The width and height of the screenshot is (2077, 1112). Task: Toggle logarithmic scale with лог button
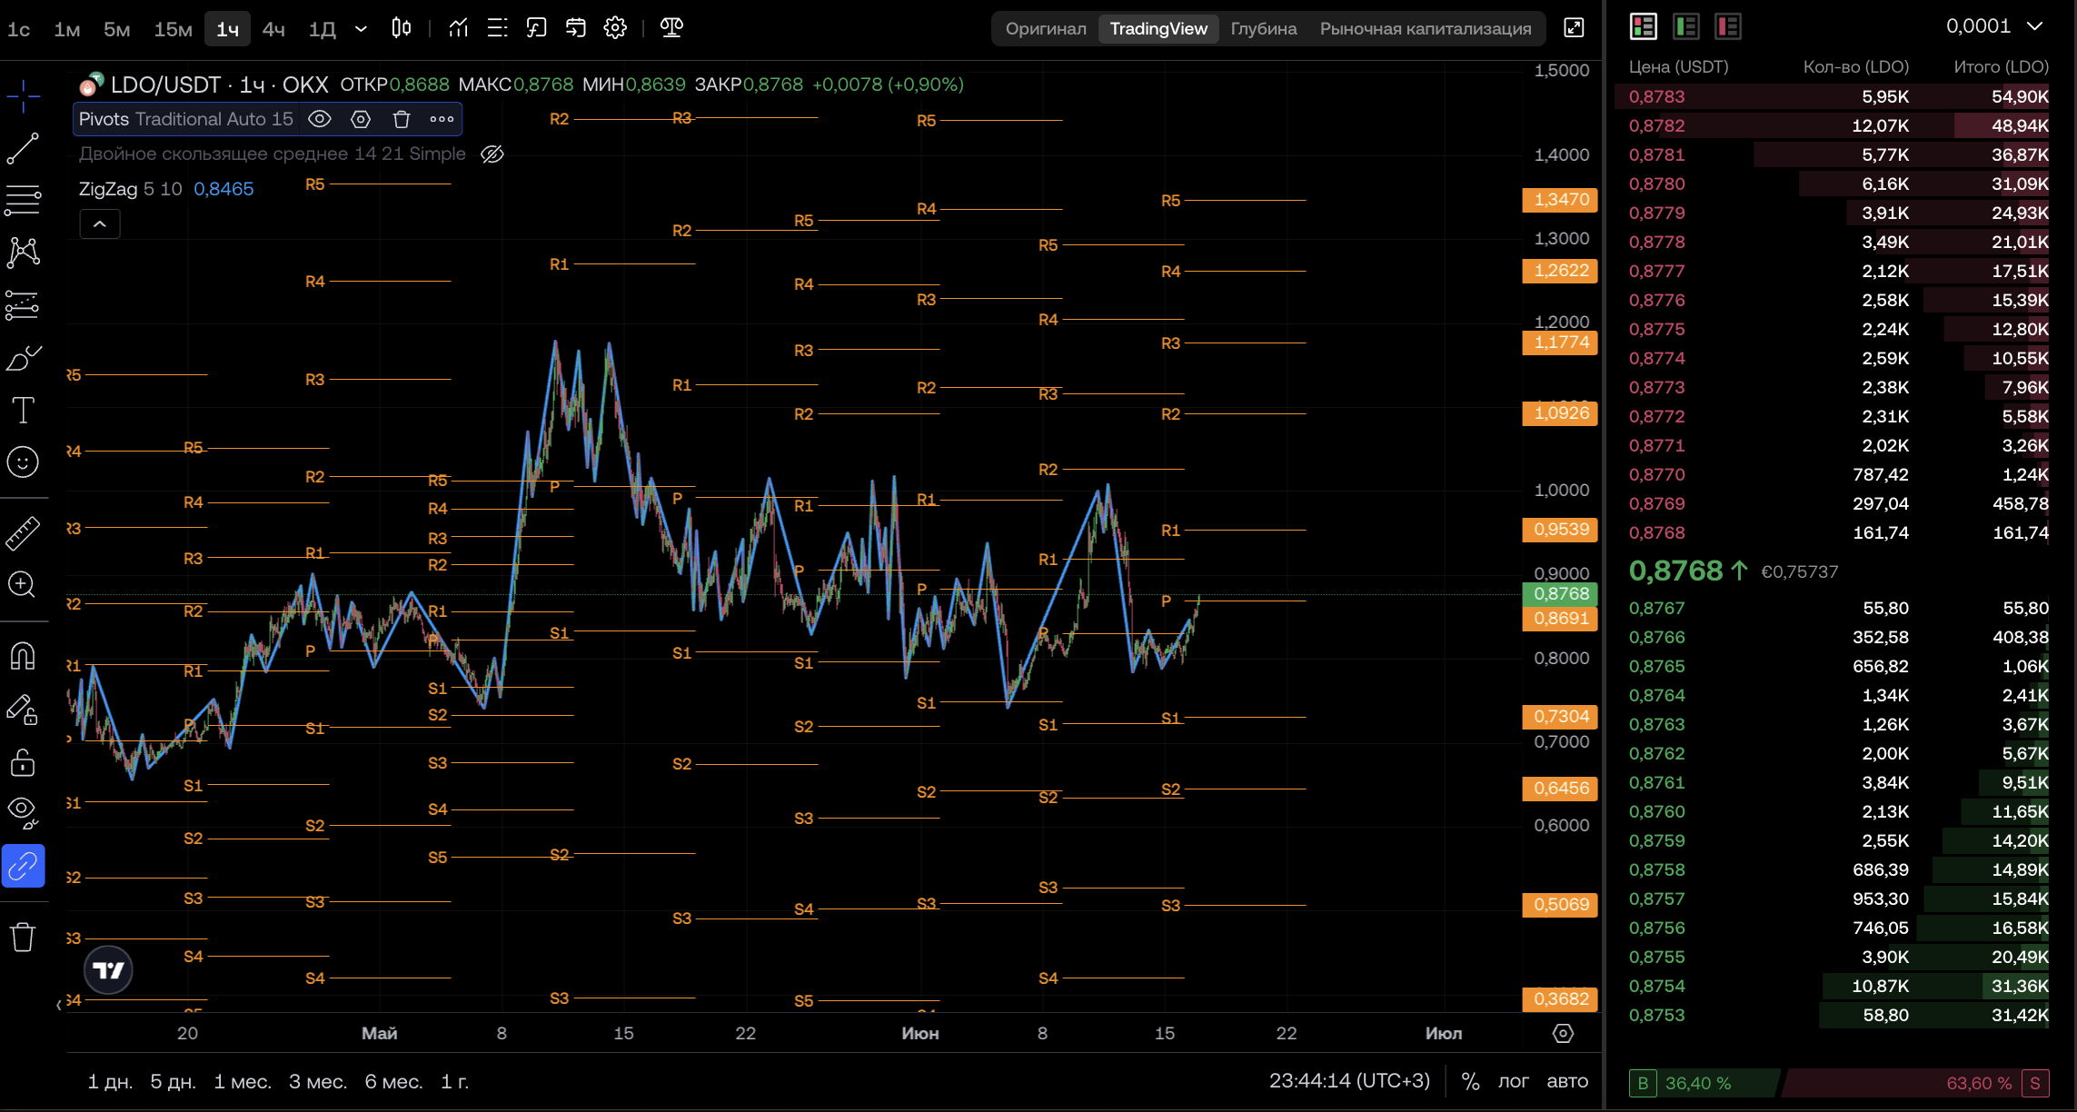1513,1081
